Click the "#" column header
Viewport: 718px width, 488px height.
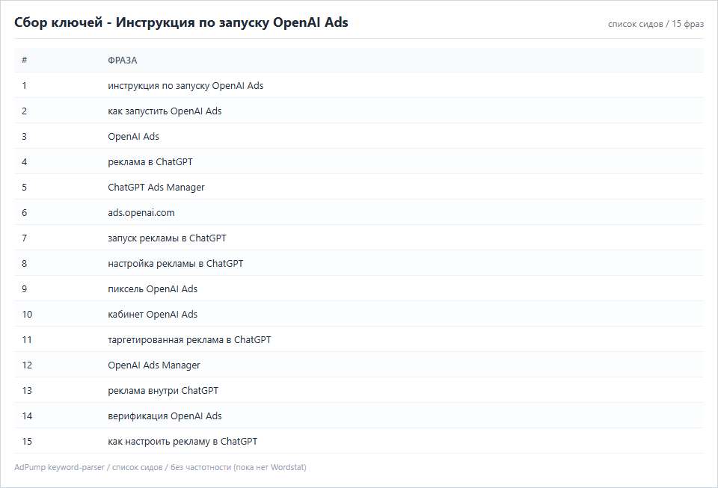coord(24,60)
